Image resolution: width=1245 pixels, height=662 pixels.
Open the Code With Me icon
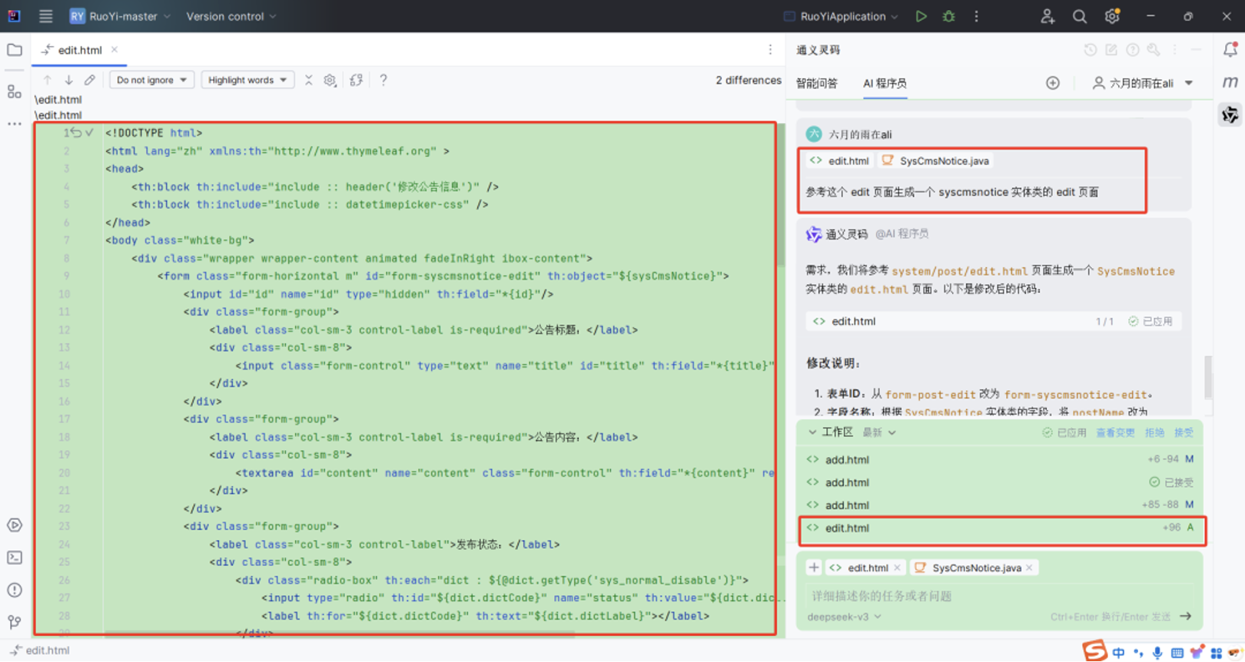tap(1047, 16)
